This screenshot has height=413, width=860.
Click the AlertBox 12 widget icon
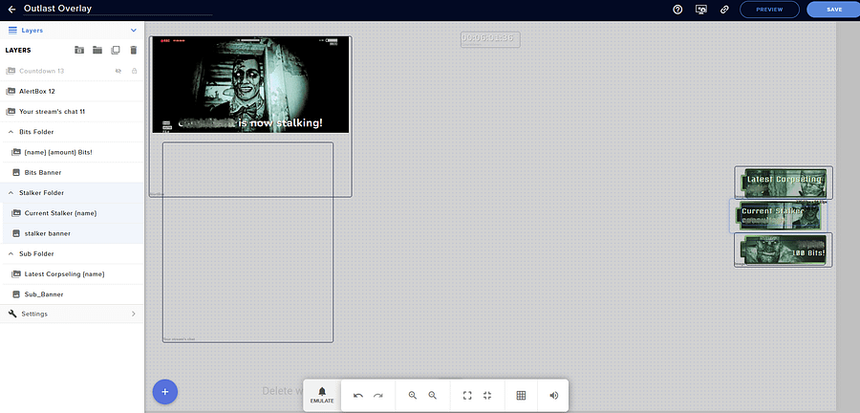click(x=11, y=91)
